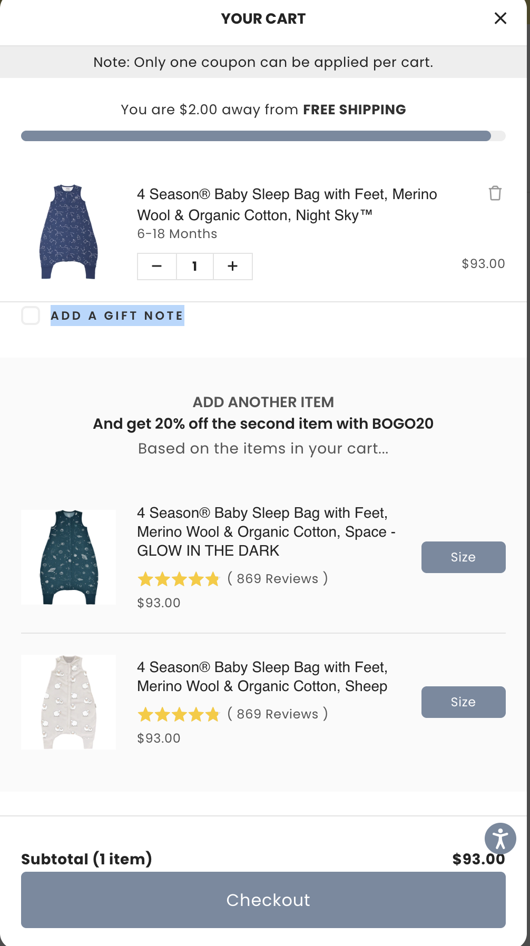This screenshot has width=530, height=946.
Task: Enable the Add a Gift Note checkbox
Action: [x=31, y=316]
